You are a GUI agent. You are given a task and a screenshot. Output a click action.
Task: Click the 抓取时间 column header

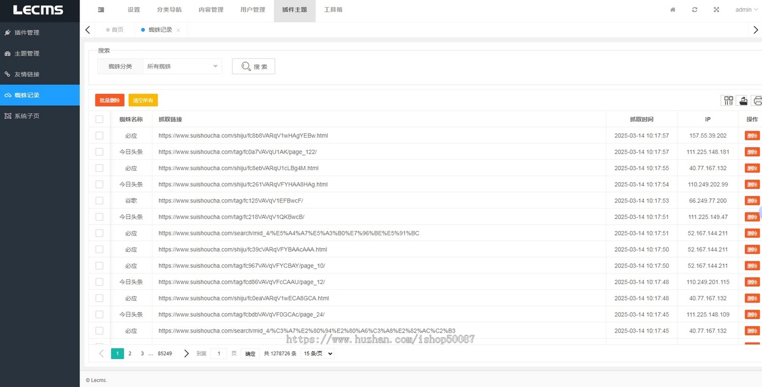click(x=641, y=119)
